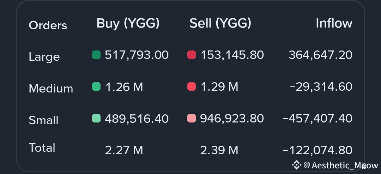Open the @Aesthetic_Meow watermark handle
Viewport: 381px width, 174px height.
coord(340,165)
